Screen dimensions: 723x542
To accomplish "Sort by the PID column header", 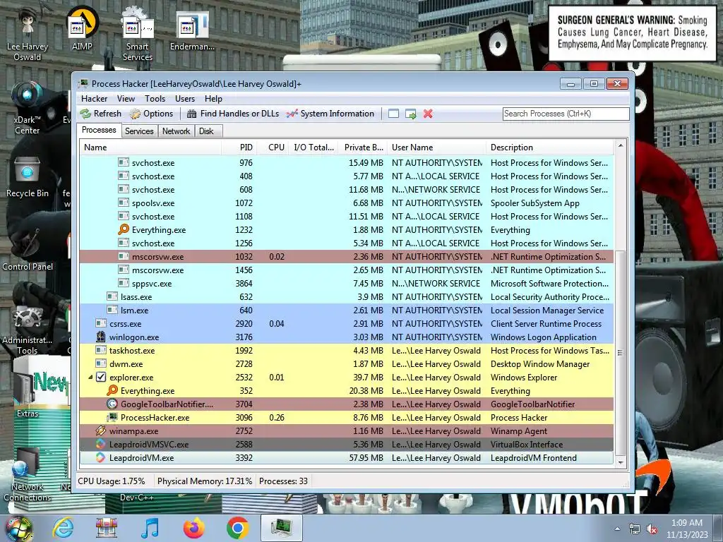I will pos(239,147).
